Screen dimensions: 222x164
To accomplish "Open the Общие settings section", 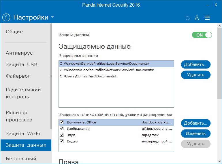I will (14, 32).
